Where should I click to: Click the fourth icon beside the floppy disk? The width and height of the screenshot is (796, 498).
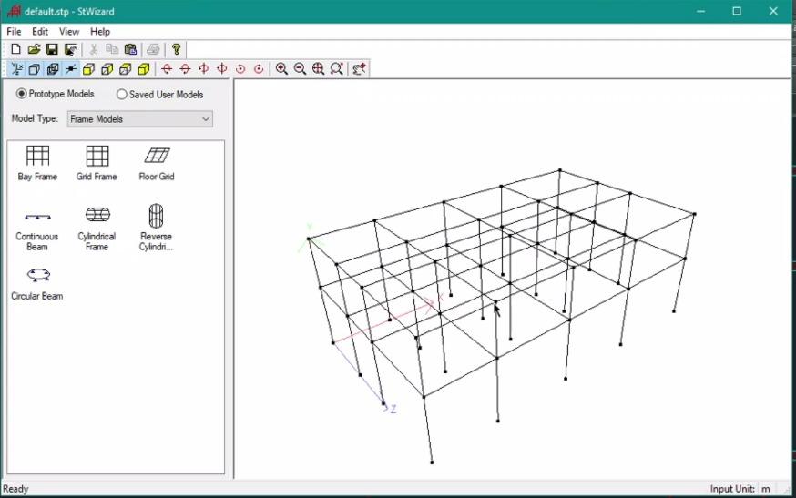(70, 49)
